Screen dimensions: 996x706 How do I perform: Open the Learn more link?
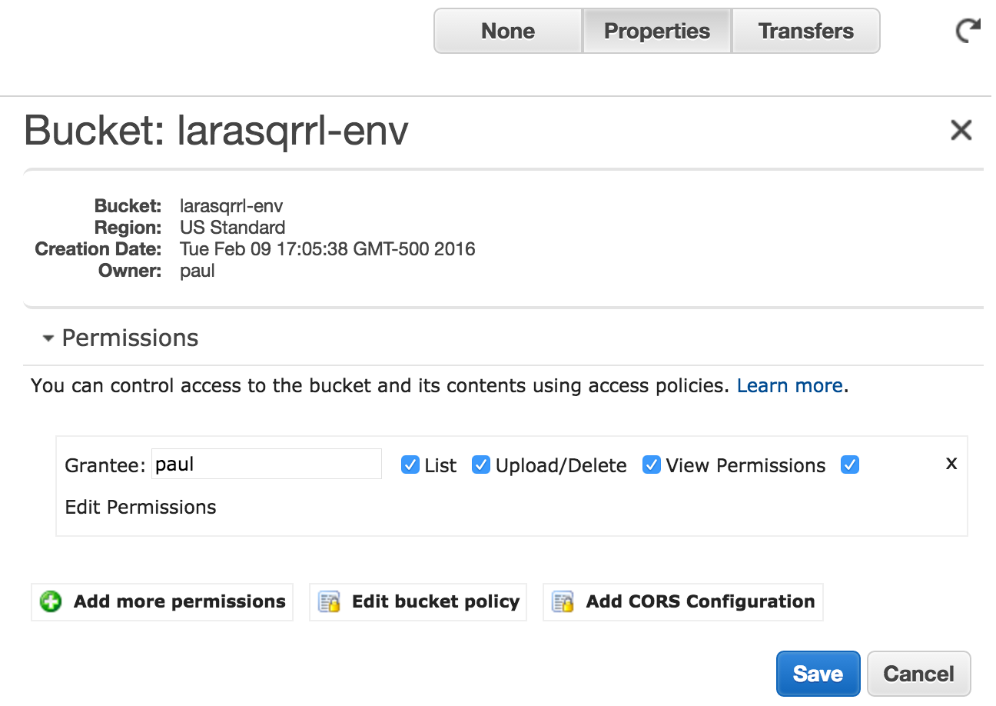[789, 385]
